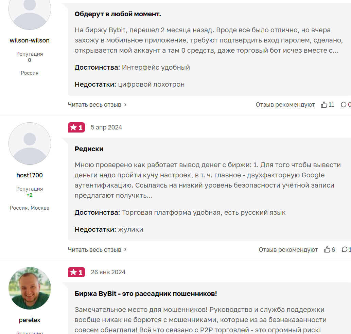Open host1700's default avatar

coord(30,143)
